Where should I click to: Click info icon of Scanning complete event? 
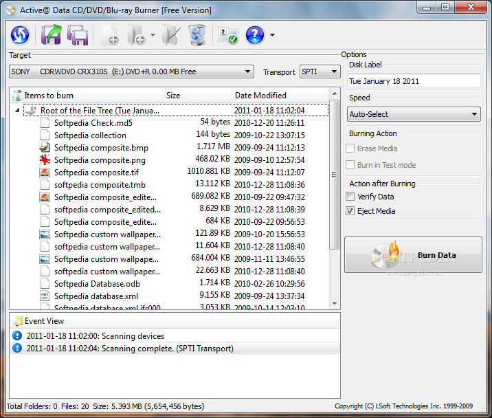click(17, 348)
